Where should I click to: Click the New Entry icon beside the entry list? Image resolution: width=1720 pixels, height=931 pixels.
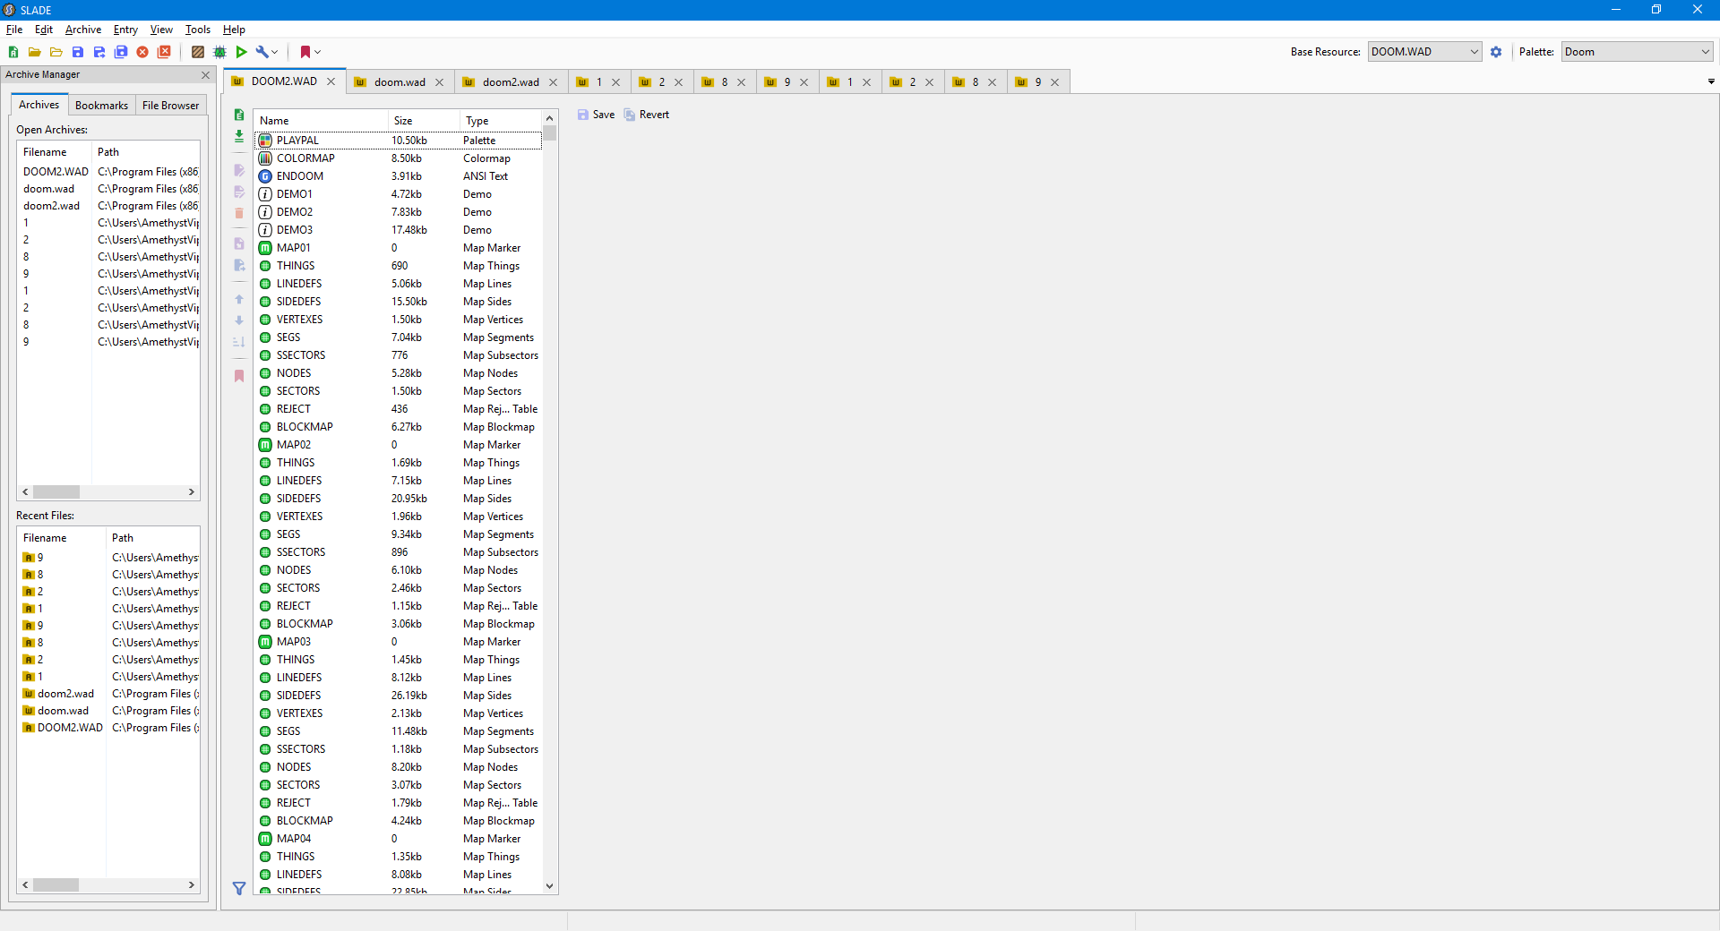coord(239,115)
